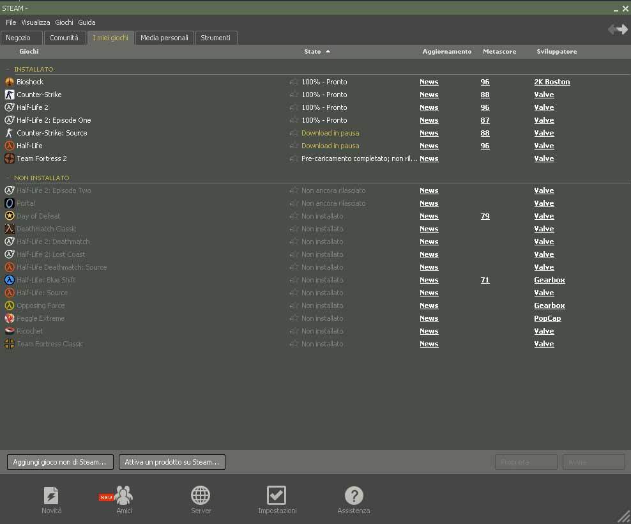631x524 pixels.
Task: Toggle favorite star for Portal
Action: [x=294, y=203]
